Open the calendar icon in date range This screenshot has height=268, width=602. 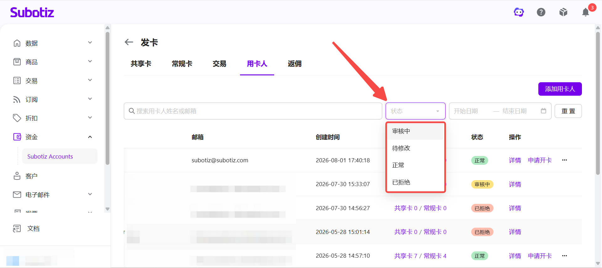coord(543,111)
